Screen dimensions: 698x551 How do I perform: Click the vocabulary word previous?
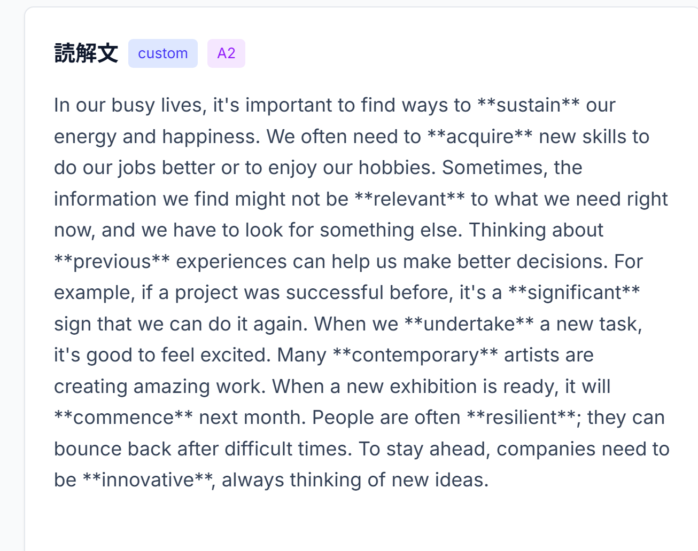click(112, 262)
